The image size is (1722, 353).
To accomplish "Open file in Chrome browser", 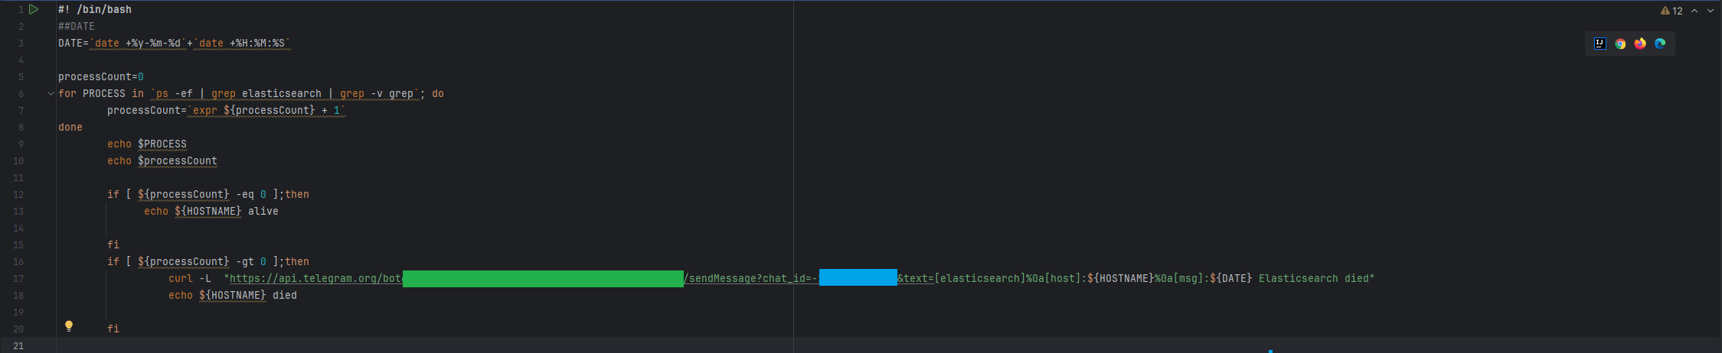I will coord(1620,44).
